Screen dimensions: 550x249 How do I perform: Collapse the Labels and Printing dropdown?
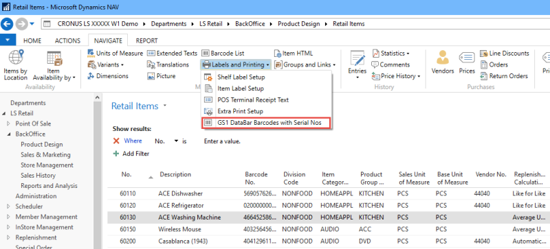coord(236,64)
